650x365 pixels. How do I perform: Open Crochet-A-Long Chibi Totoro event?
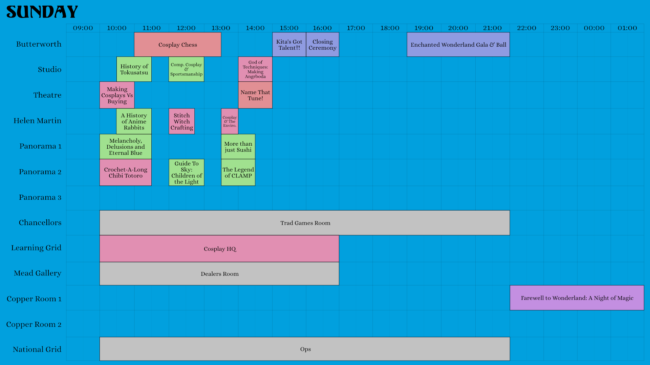[126, 172]
